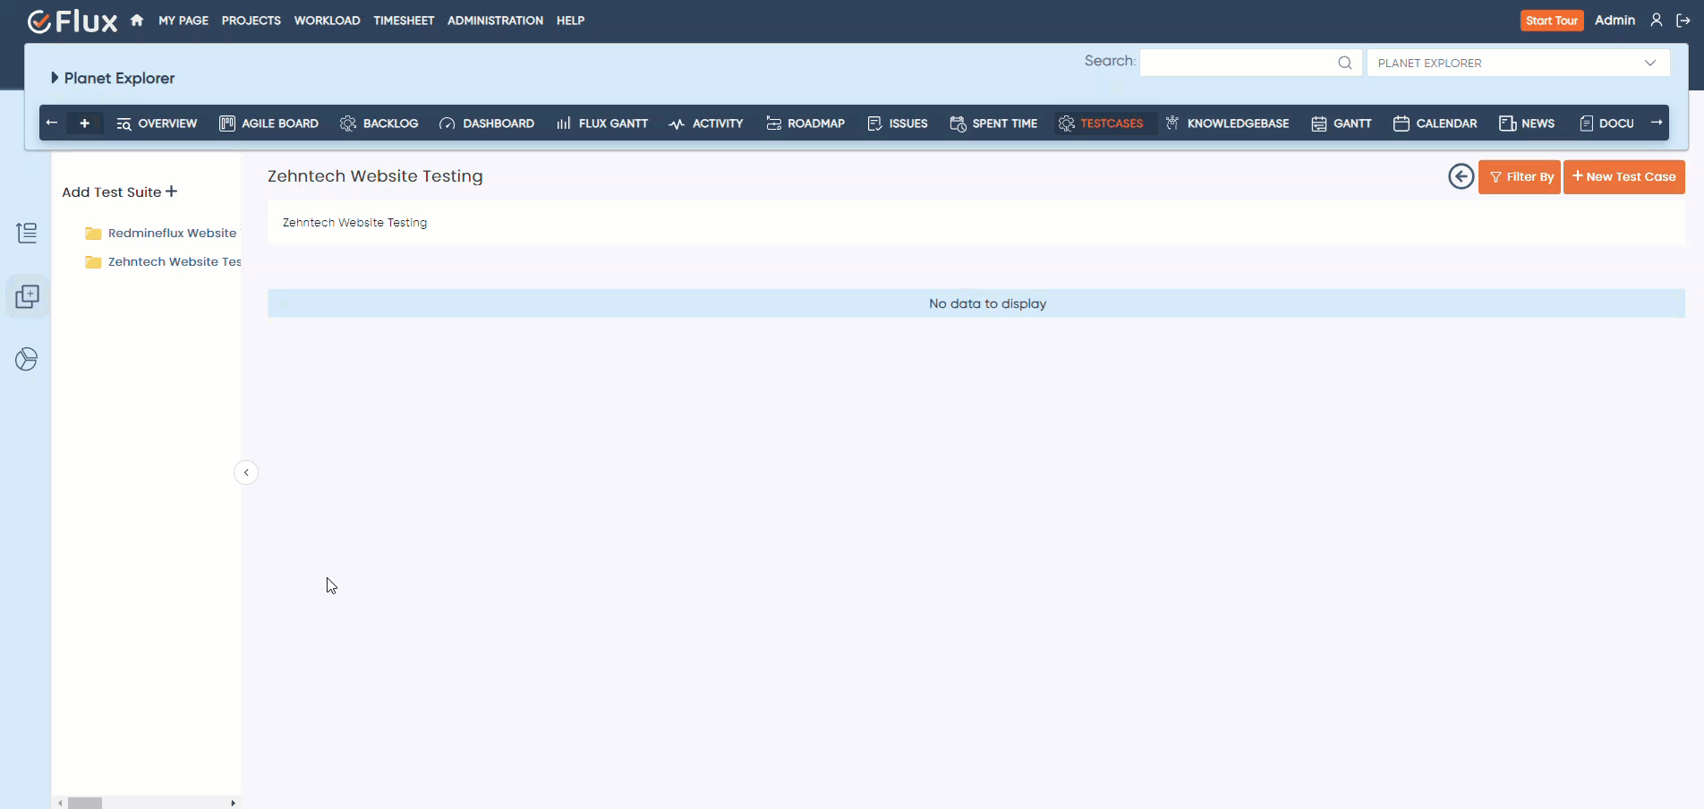
Task: Select Redmineflux Website test suite folder
Action: tap(171, 234)
